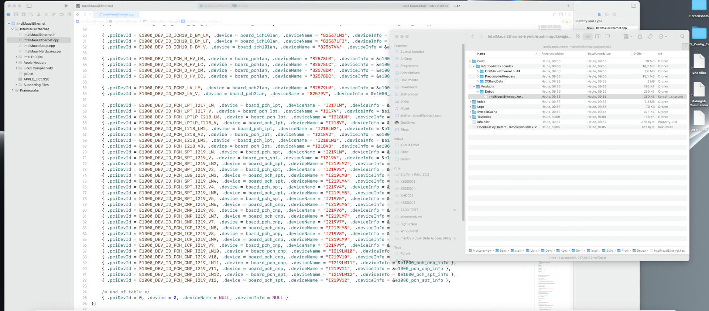Screen dimensions: 709x311
Task: Click the Name field in Identity and Type
Action: 616,28
